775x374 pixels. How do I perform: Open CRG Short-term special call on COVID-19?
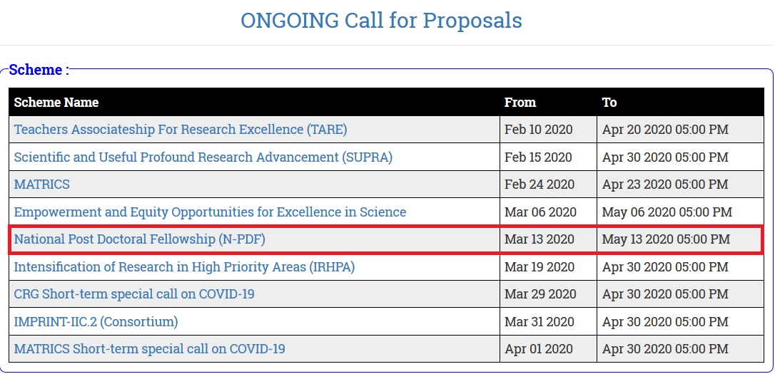134,294
